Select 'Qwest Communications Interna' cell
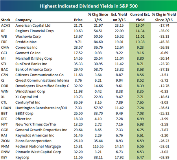 (42, 81)
